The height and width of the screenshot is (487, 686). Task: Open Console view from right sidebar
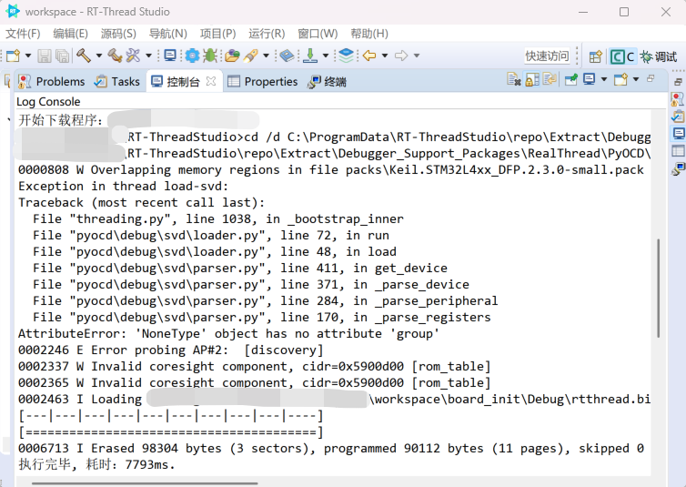(x=678, y=134)
